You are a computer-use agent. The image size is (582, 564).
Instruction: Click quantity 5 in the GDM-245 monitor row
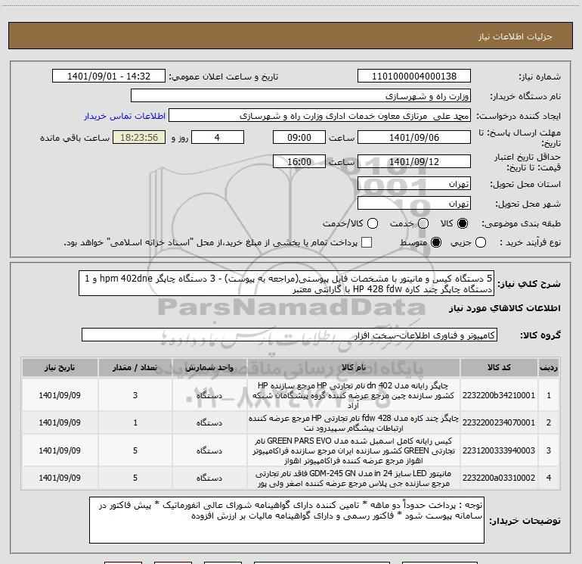tap(135, 478)
